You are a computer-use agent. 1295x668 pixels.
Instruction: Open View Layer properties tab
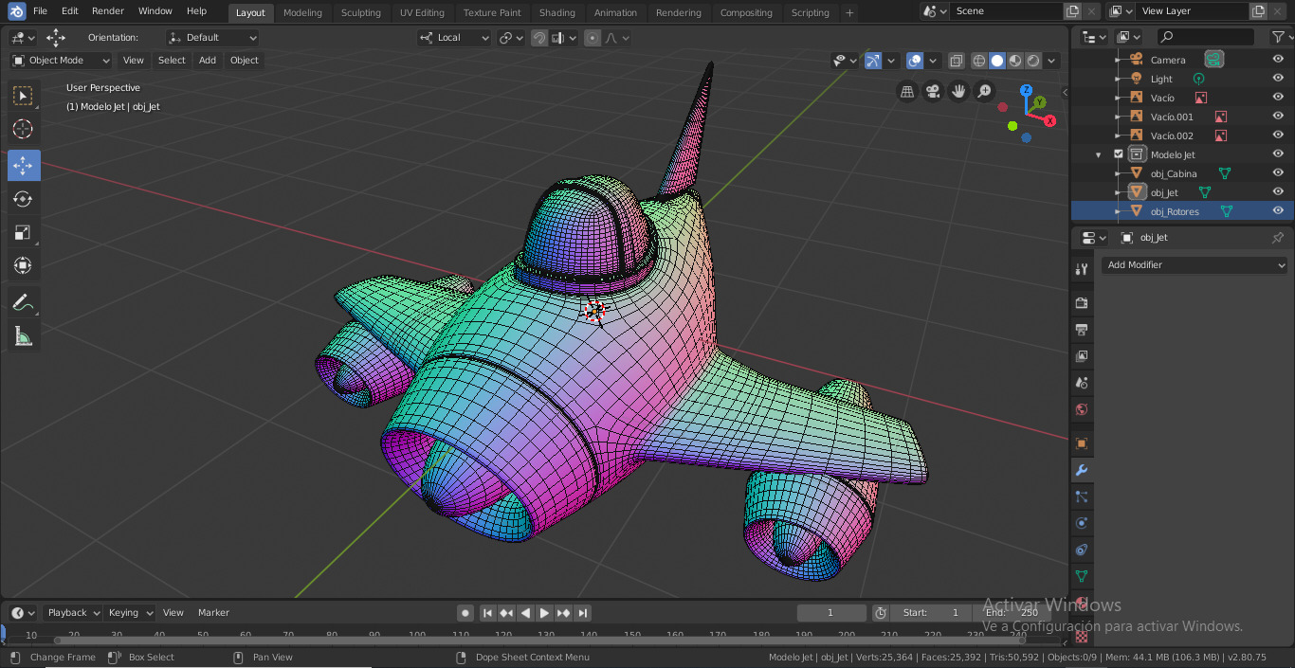tap(1082, 356)
